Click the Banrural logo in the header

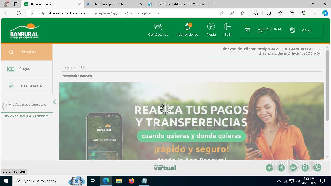click(x=24, y=31)
